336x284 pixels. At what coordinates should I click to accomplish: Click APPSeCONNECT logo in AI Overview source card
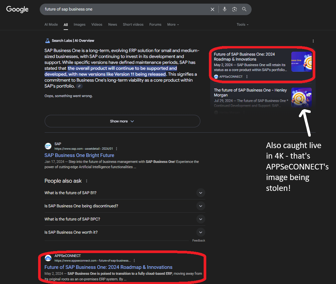click(x=216, y=77)
